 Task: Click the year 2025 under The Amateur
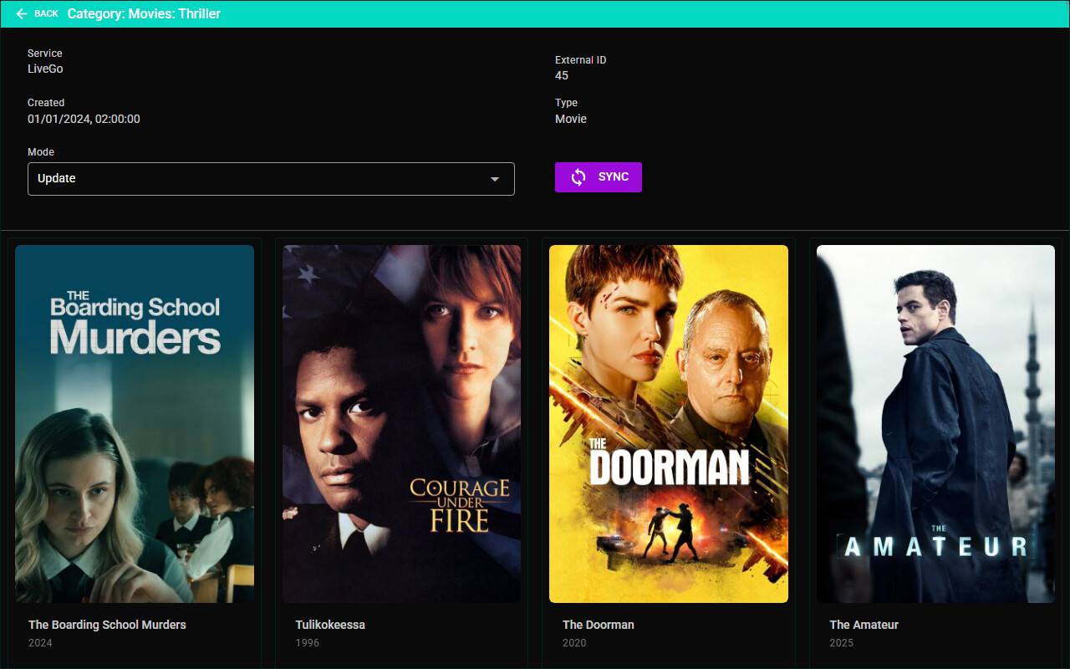coord(841,643)
